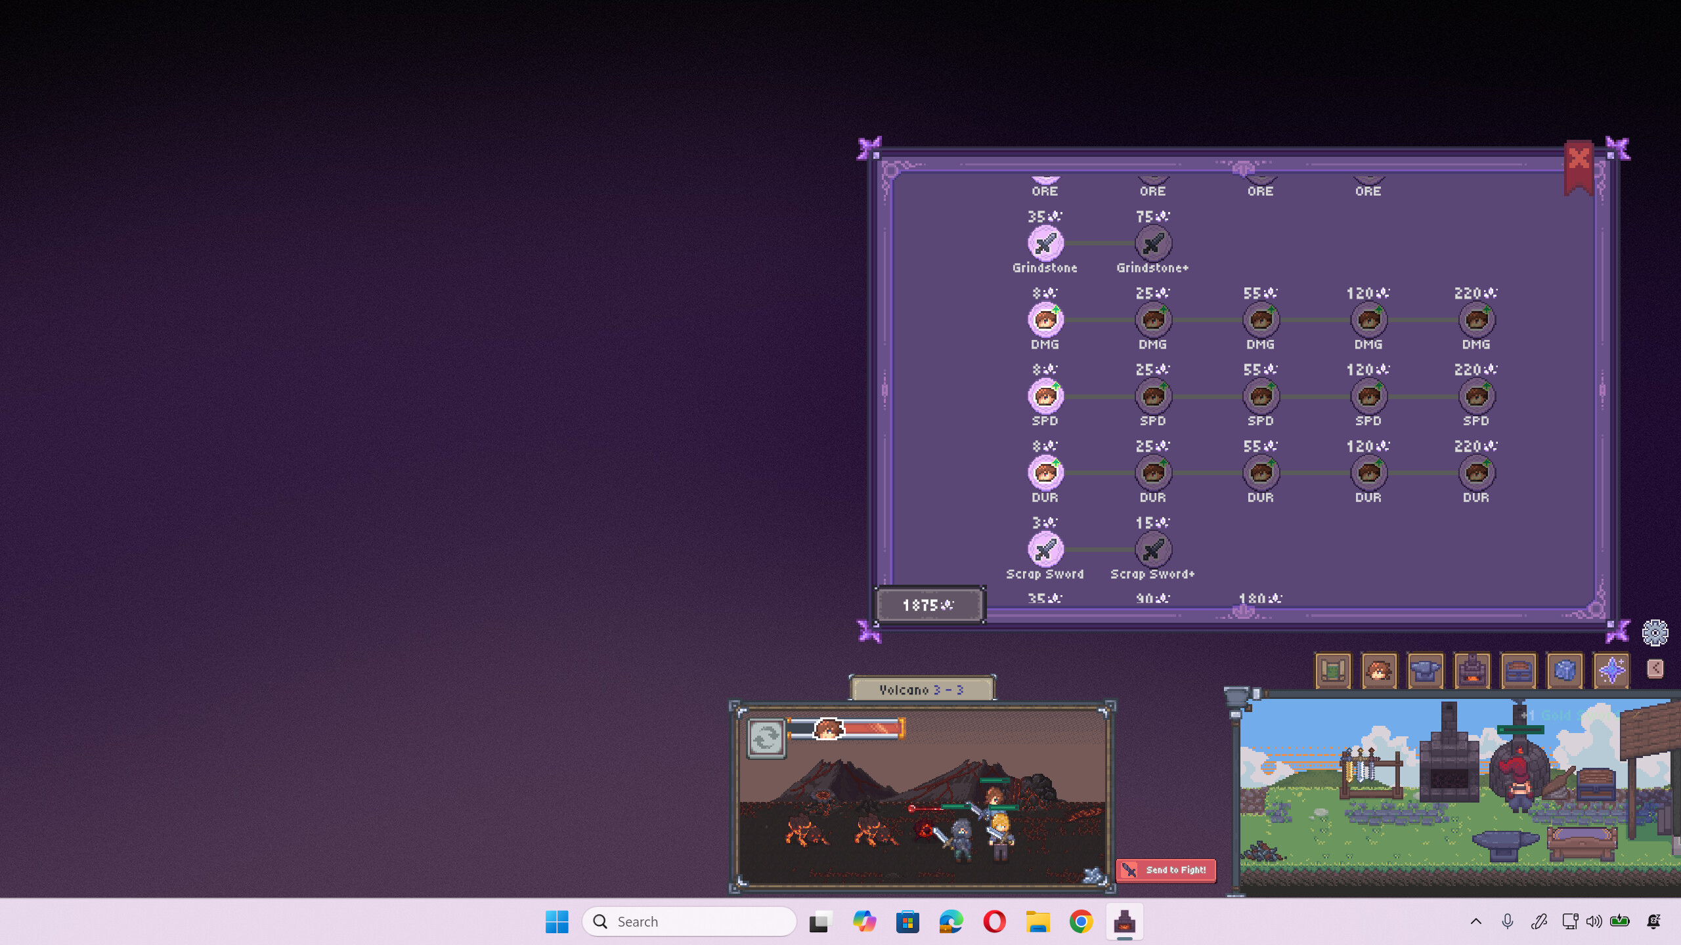Open the hero character menu
The height and width of the screenshot is (945, 1681).
(x=1379, y=670)
